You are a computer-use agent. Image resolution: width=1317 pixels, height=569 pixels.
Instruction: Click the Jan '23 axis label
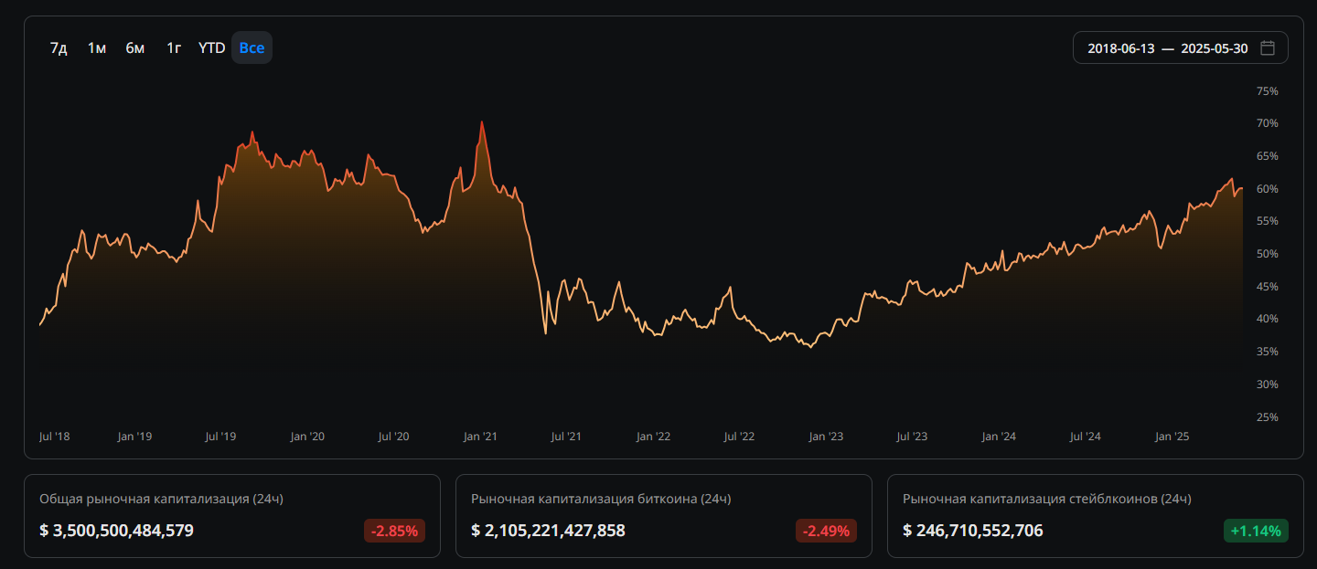pyautogui.click(x=826, y=437)
